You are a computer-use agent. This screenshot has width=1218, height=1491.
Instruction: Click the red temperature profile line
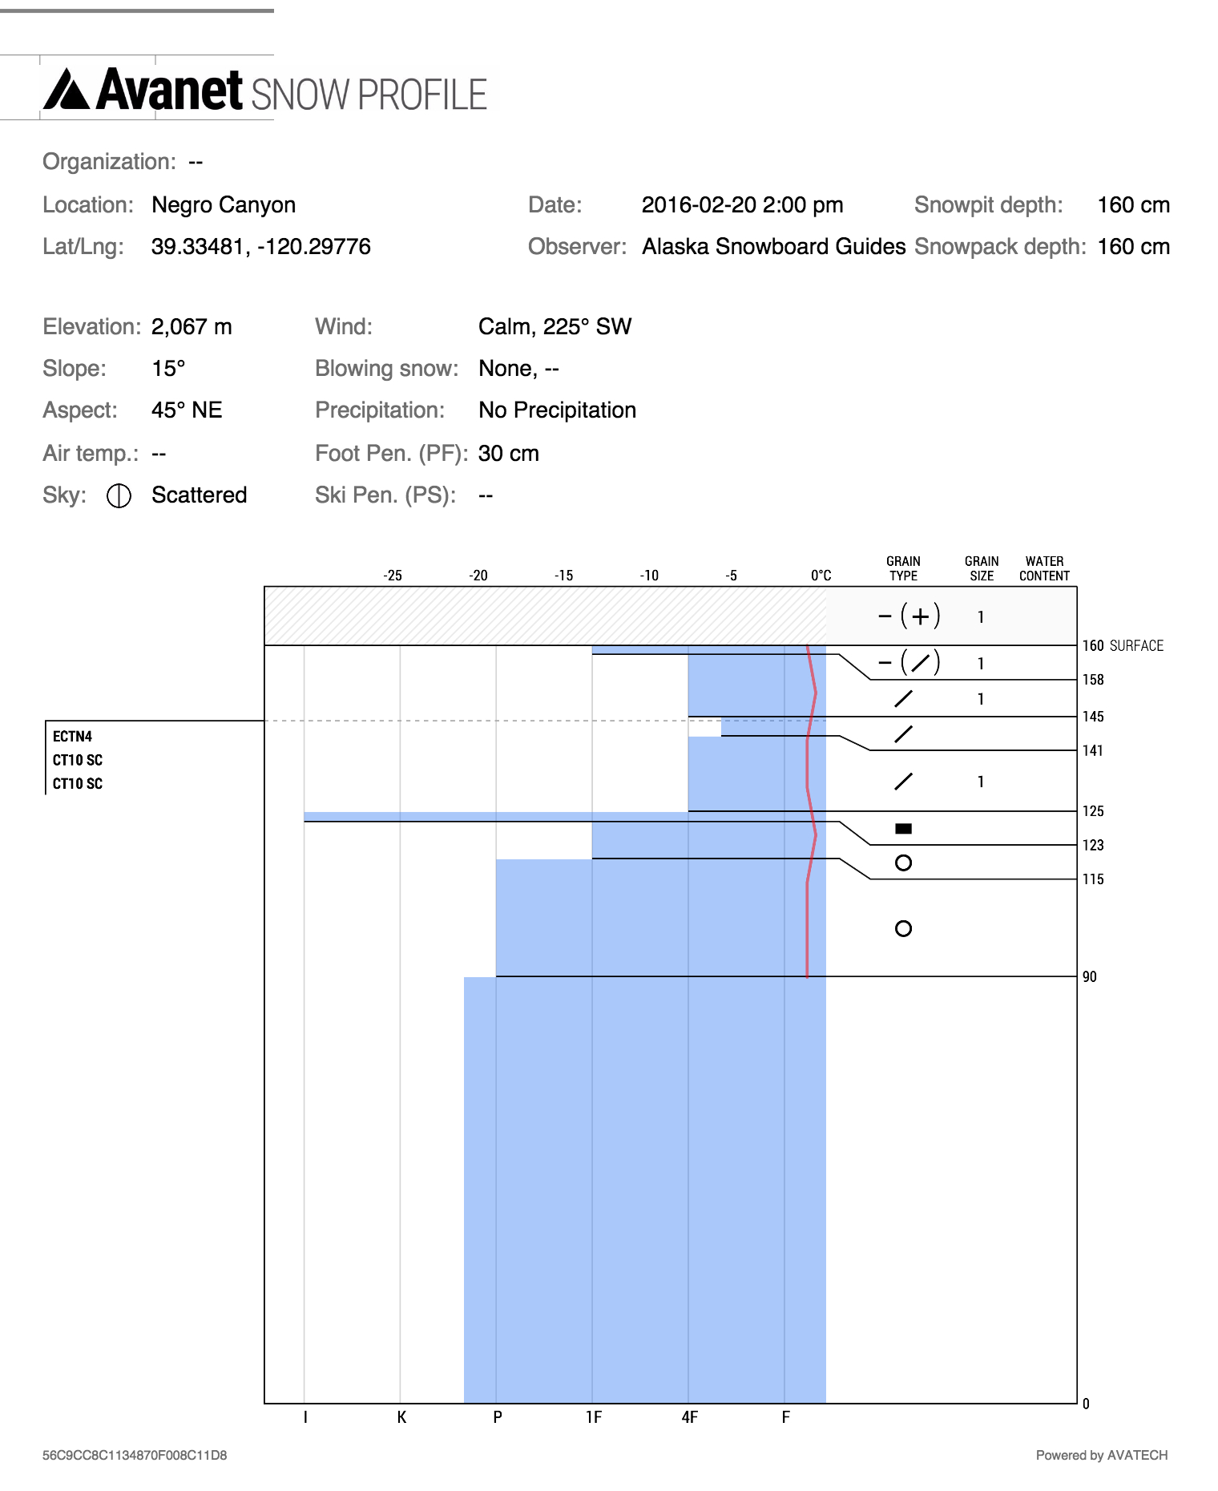[808, 922]
